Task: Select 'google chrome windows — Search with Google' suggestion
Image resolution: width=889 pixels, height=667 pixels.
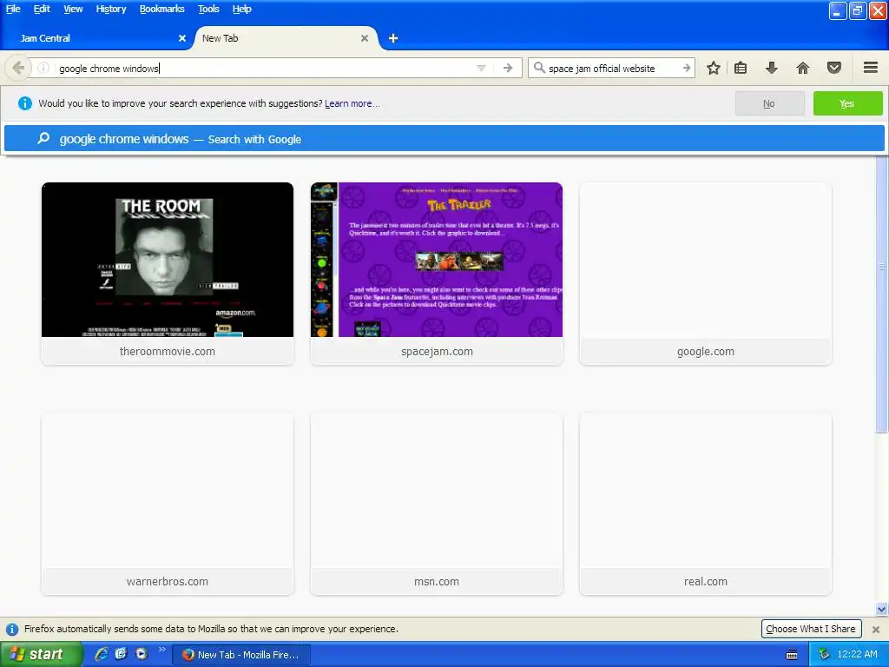Action: (x=444, y=139)
